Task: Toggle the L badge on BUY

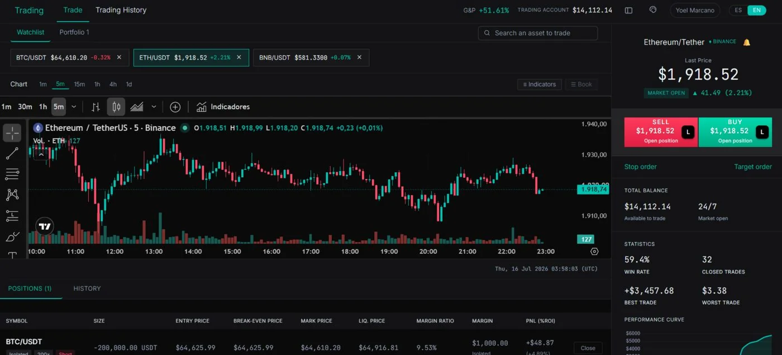Action: (762, 132)
